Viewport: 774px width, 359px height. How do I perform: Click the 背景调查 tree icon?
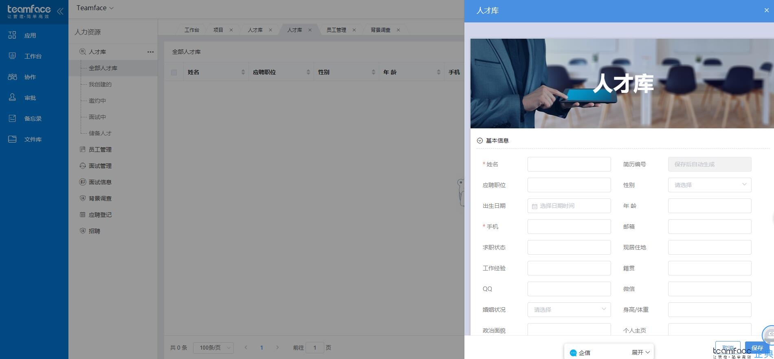coord(82,198)
